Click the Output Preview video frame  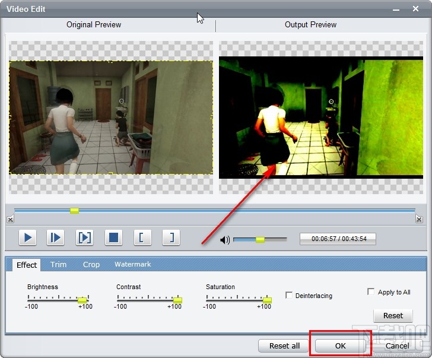pyautogui.click(x=321, y=118)
